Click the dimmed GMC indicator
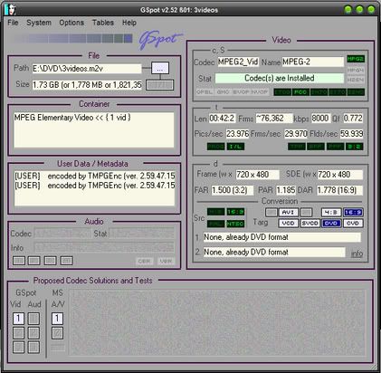The width and height of the screenshot is (381, 373). point(224,92)
